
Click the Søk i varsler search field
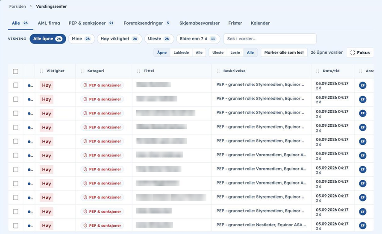click(x=270, y=39)
